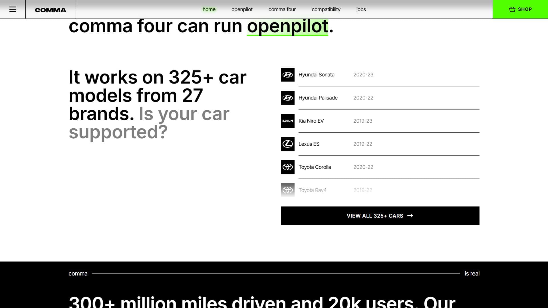Open the hamburger menu icon
548x308 pixels.
click(13, 9)
